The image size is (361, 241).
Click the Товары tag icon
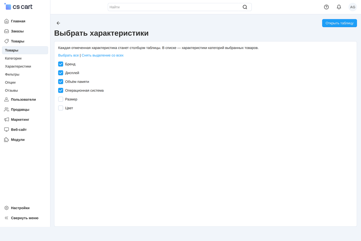click(7, 41)
